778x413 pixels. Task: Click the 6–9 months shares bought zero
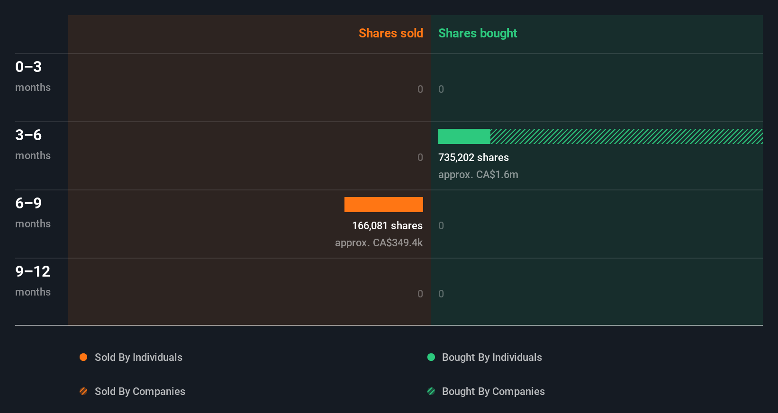[x=441, y=225]
